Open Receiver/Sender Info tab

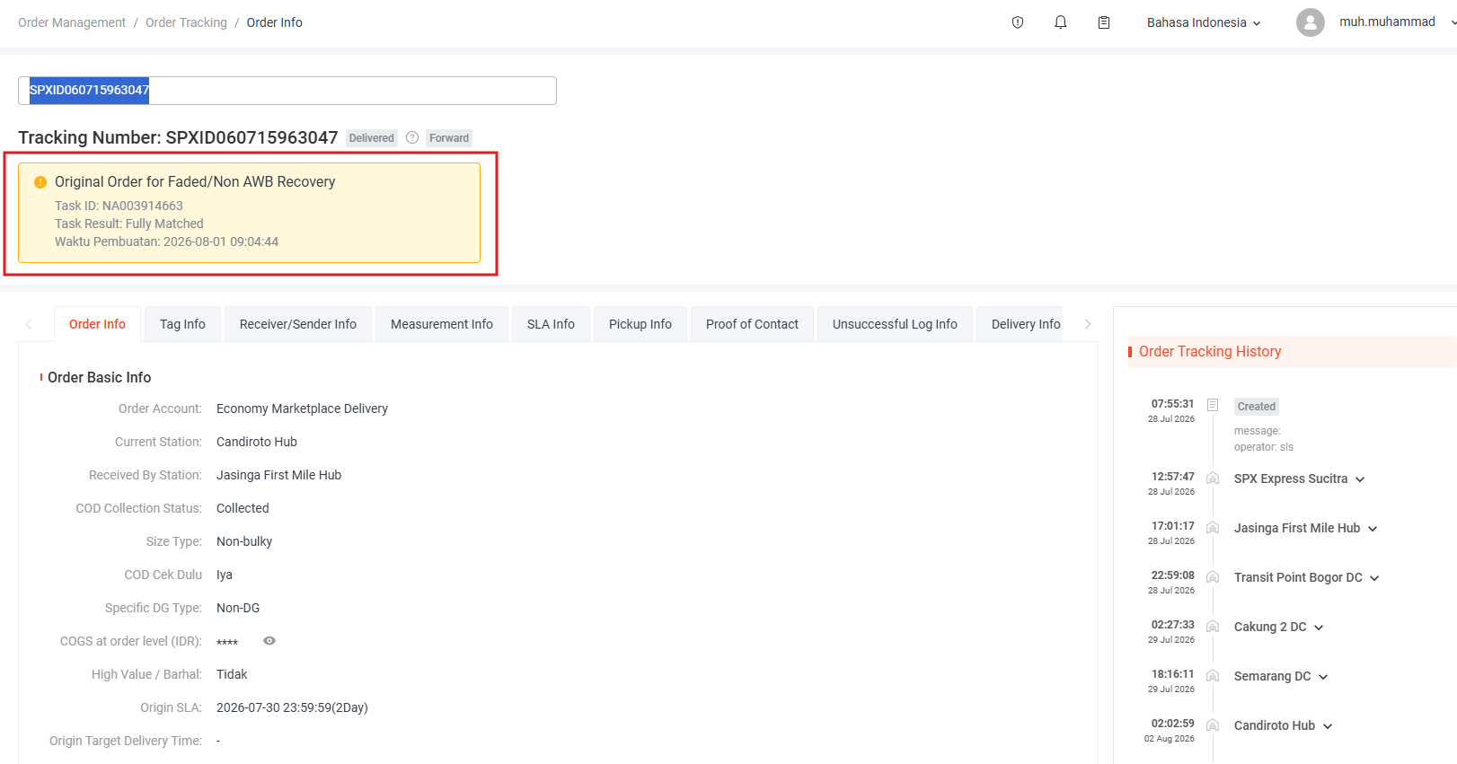point(298,324)
